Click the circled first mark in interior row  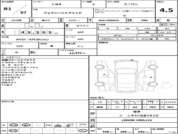[13, 131]
